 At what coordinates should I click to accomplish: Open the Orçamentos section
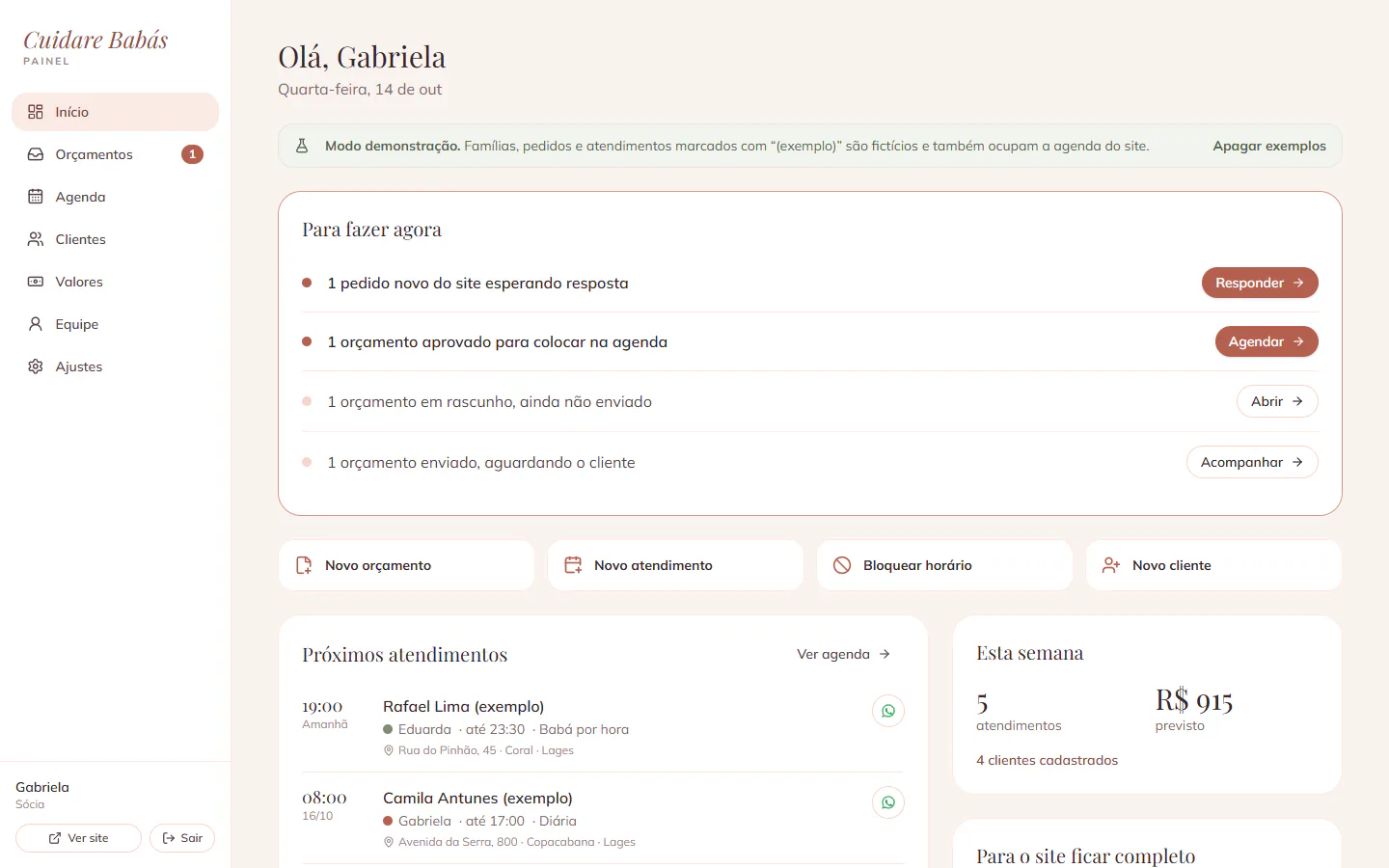coord(116,154)
